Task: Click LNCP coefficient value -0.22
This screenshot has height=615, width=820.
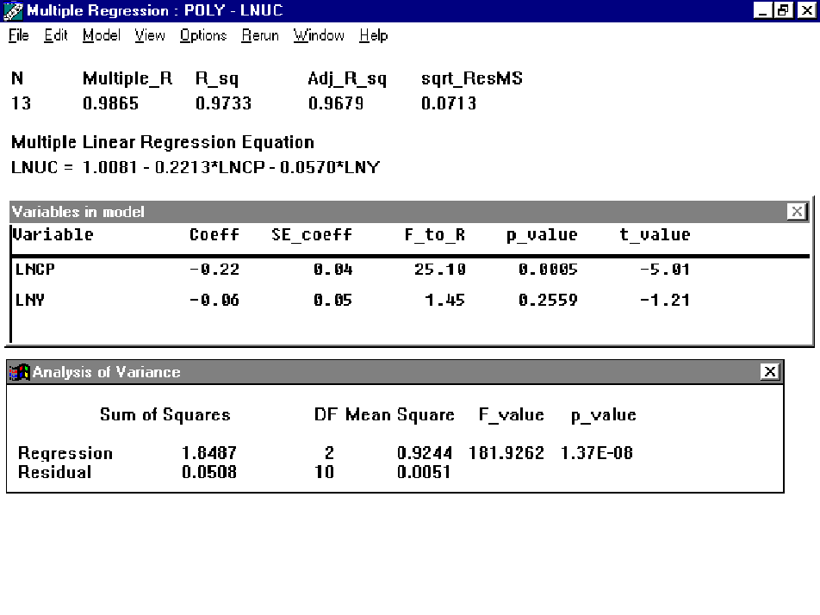Action: (214, 270)
